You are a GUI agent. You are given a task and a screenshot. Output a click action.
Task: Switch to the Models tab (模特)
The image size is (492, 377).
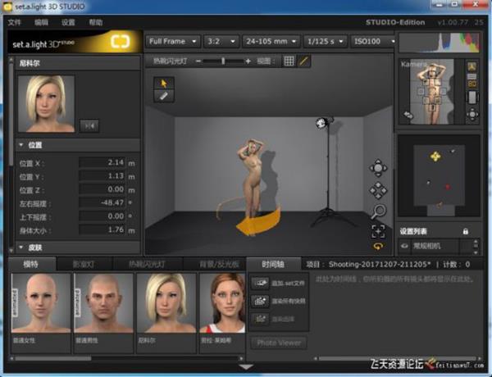click(x=32, y=264)
